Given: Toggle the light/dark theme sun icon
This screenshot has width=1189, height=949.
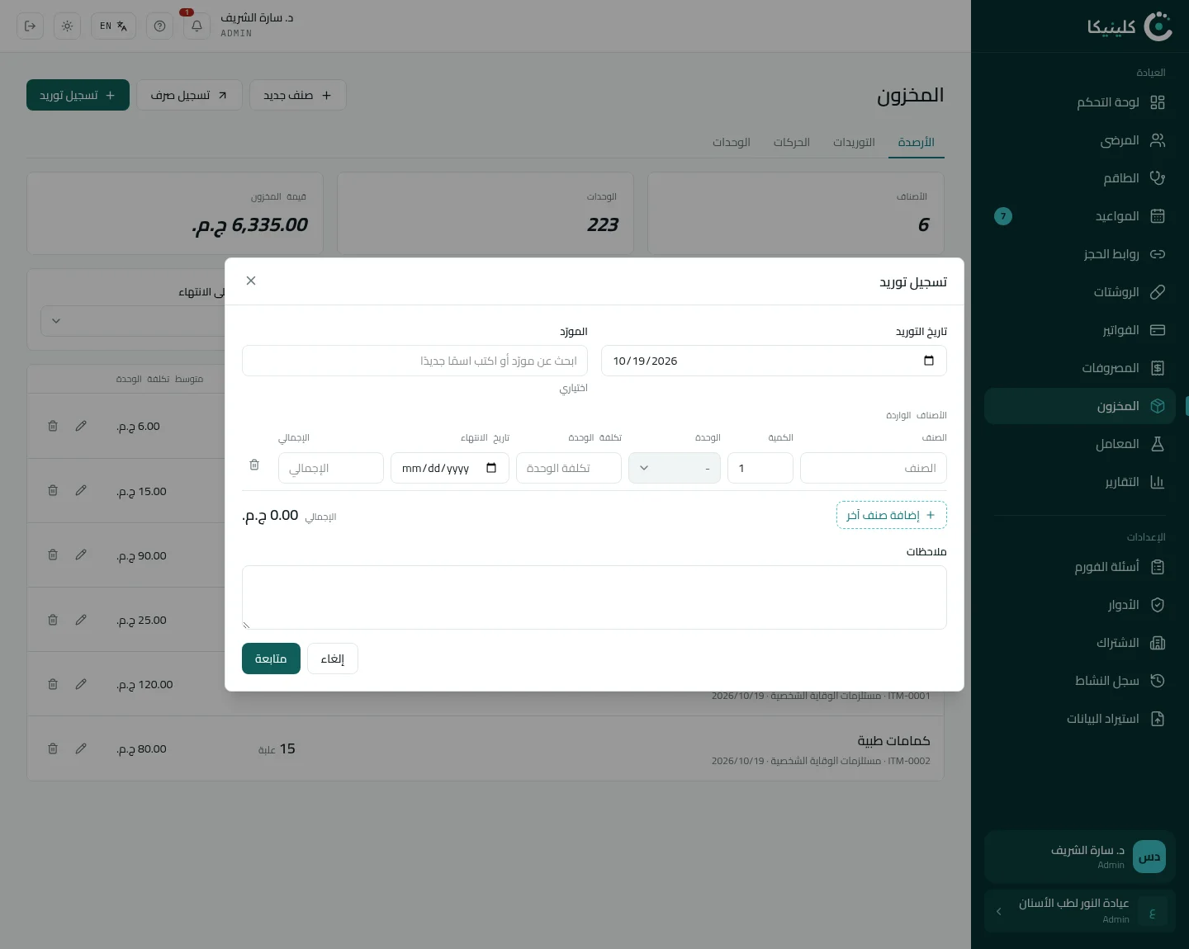Looking at the screenshot, I should 67,26.
